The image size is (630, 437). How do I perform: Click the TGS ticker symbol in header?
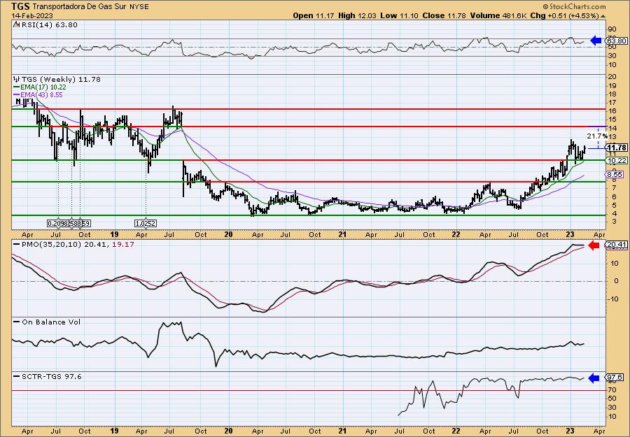click(x=20, y=6)
